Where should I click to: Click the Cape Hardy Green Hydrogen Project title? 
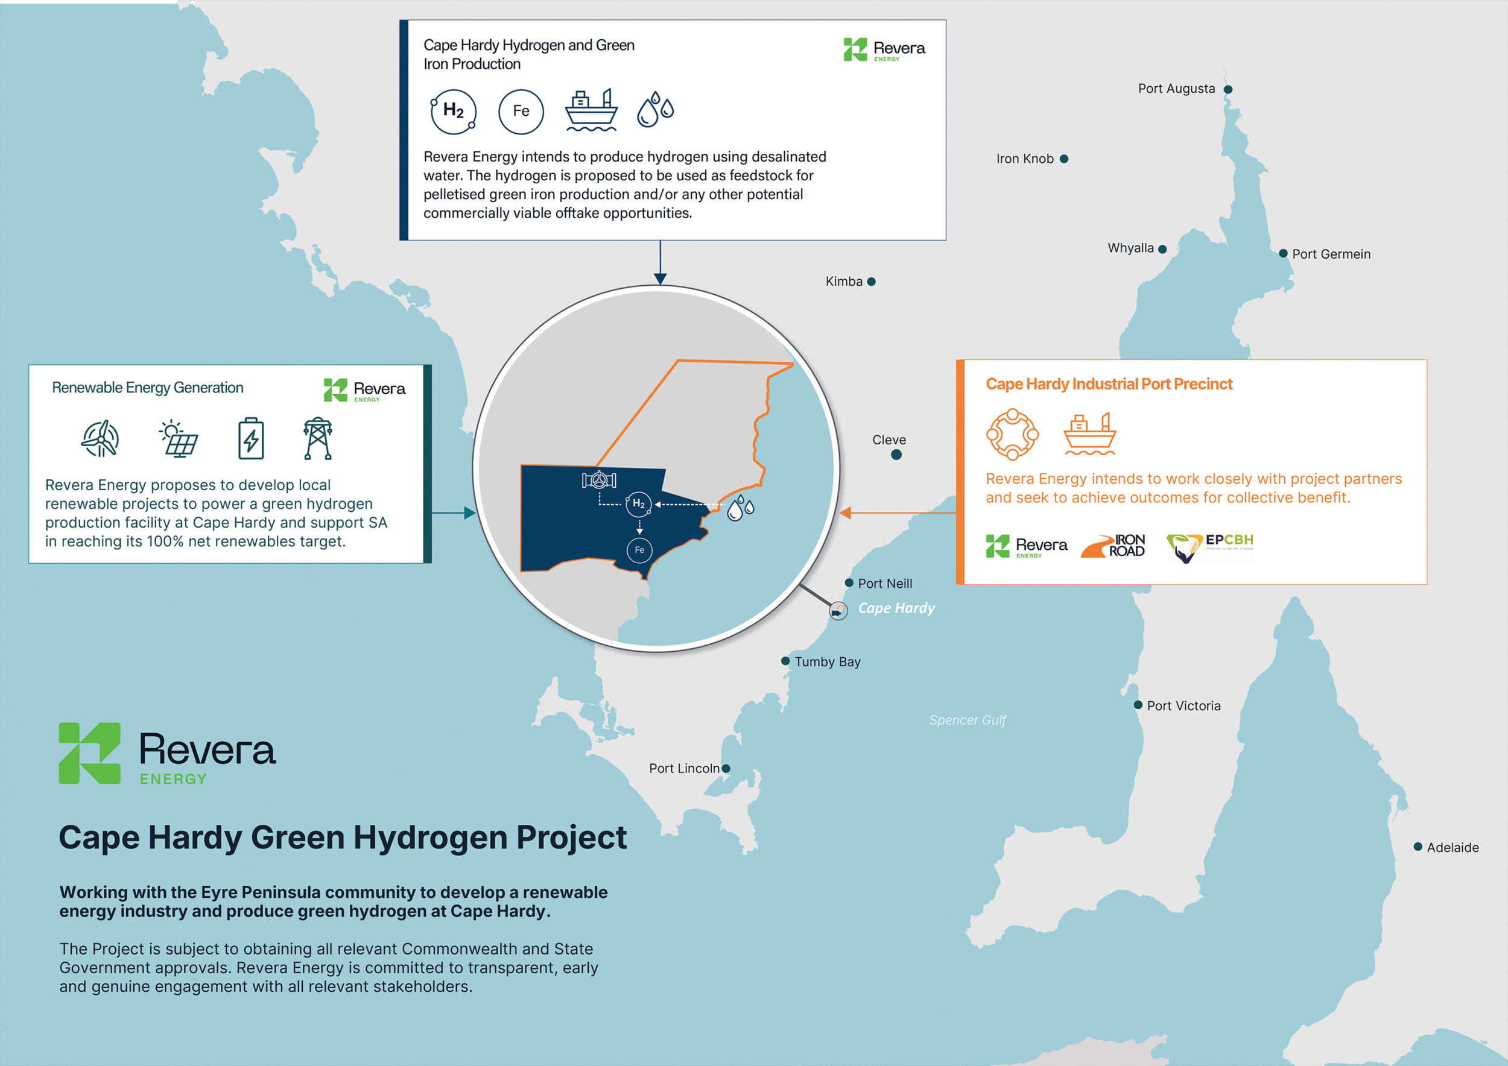tap(343, 838)
